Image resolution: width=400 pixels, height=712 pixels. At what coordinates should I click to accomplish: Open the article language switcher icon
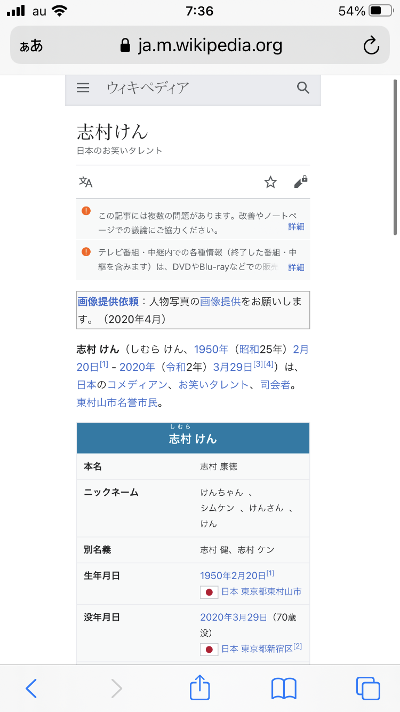click(x=86, y=183)
